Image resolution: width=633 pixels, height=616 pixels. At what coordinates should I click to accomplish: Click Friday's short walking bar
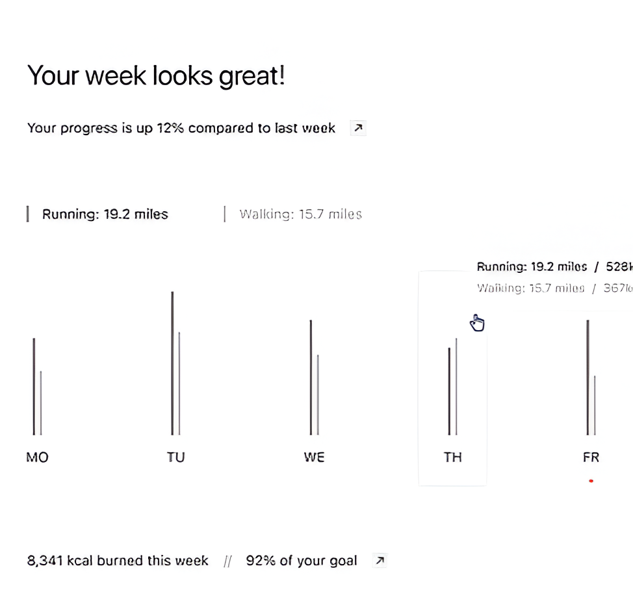pyautogui.click(x=595, y=405)
